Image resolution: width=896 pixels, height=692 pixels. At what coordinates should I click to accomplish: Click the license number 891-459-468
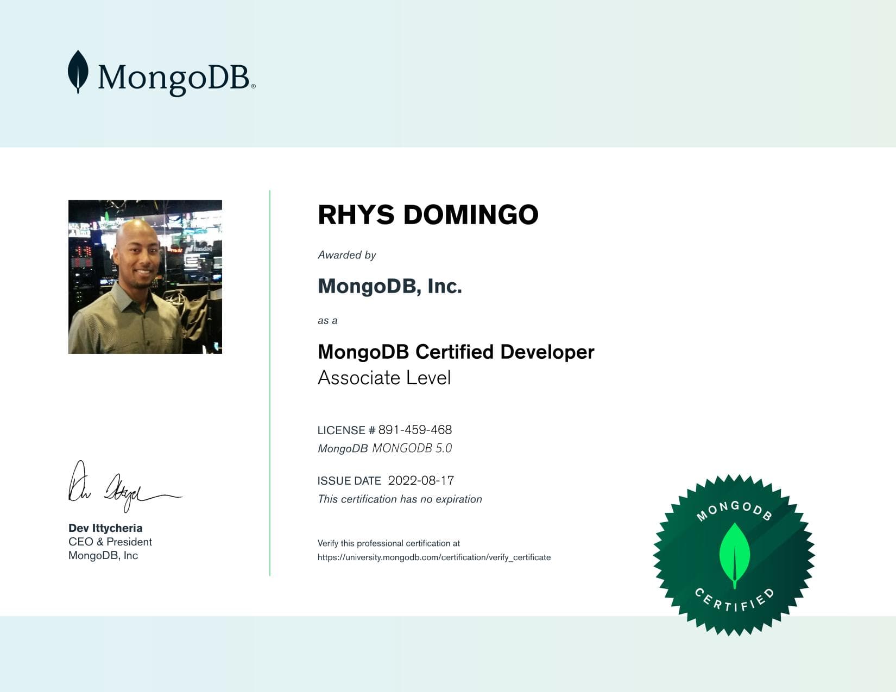coord(415,430)
